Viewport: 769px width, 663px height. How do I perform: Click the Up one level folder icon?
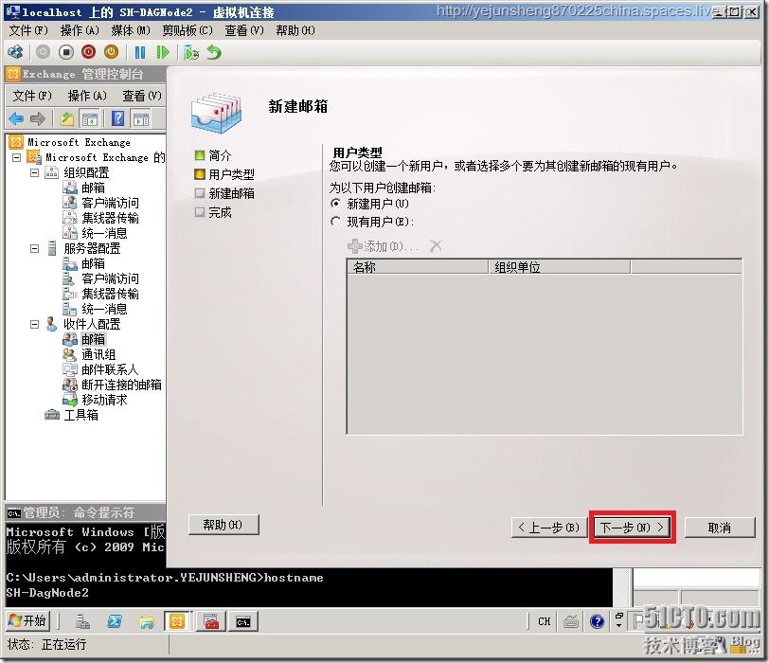point(67,118)
